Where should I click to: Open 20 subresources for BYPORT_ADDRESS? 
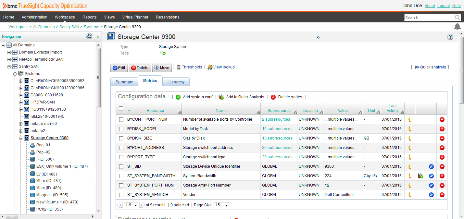277,148
